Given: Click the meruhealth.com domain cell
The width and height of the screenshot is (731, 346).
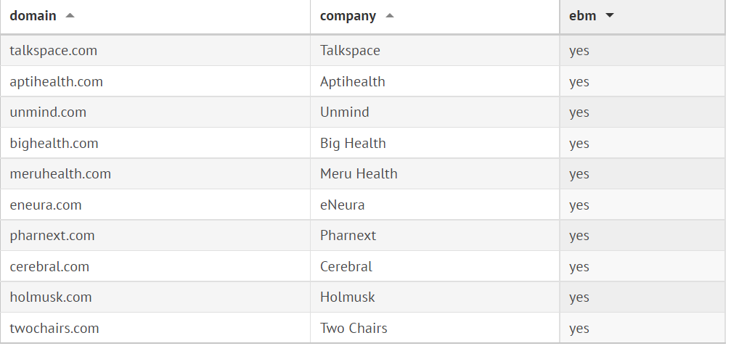Looking at the screenshot, I should click(60, 174).
